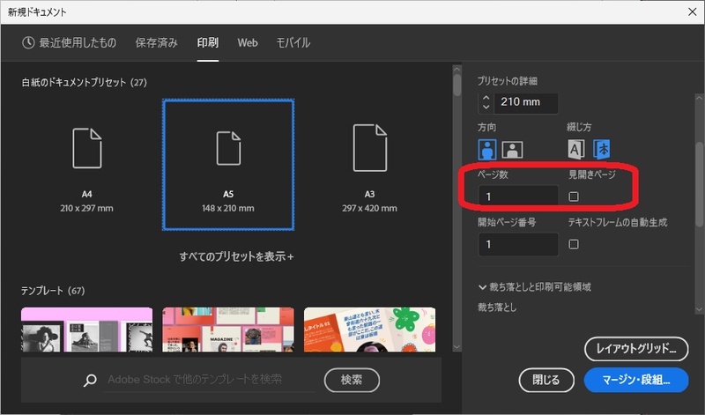Viewport: 705px width, 415px height.
Task: Click the ページ数 input field
Action: tap(518, 196)
